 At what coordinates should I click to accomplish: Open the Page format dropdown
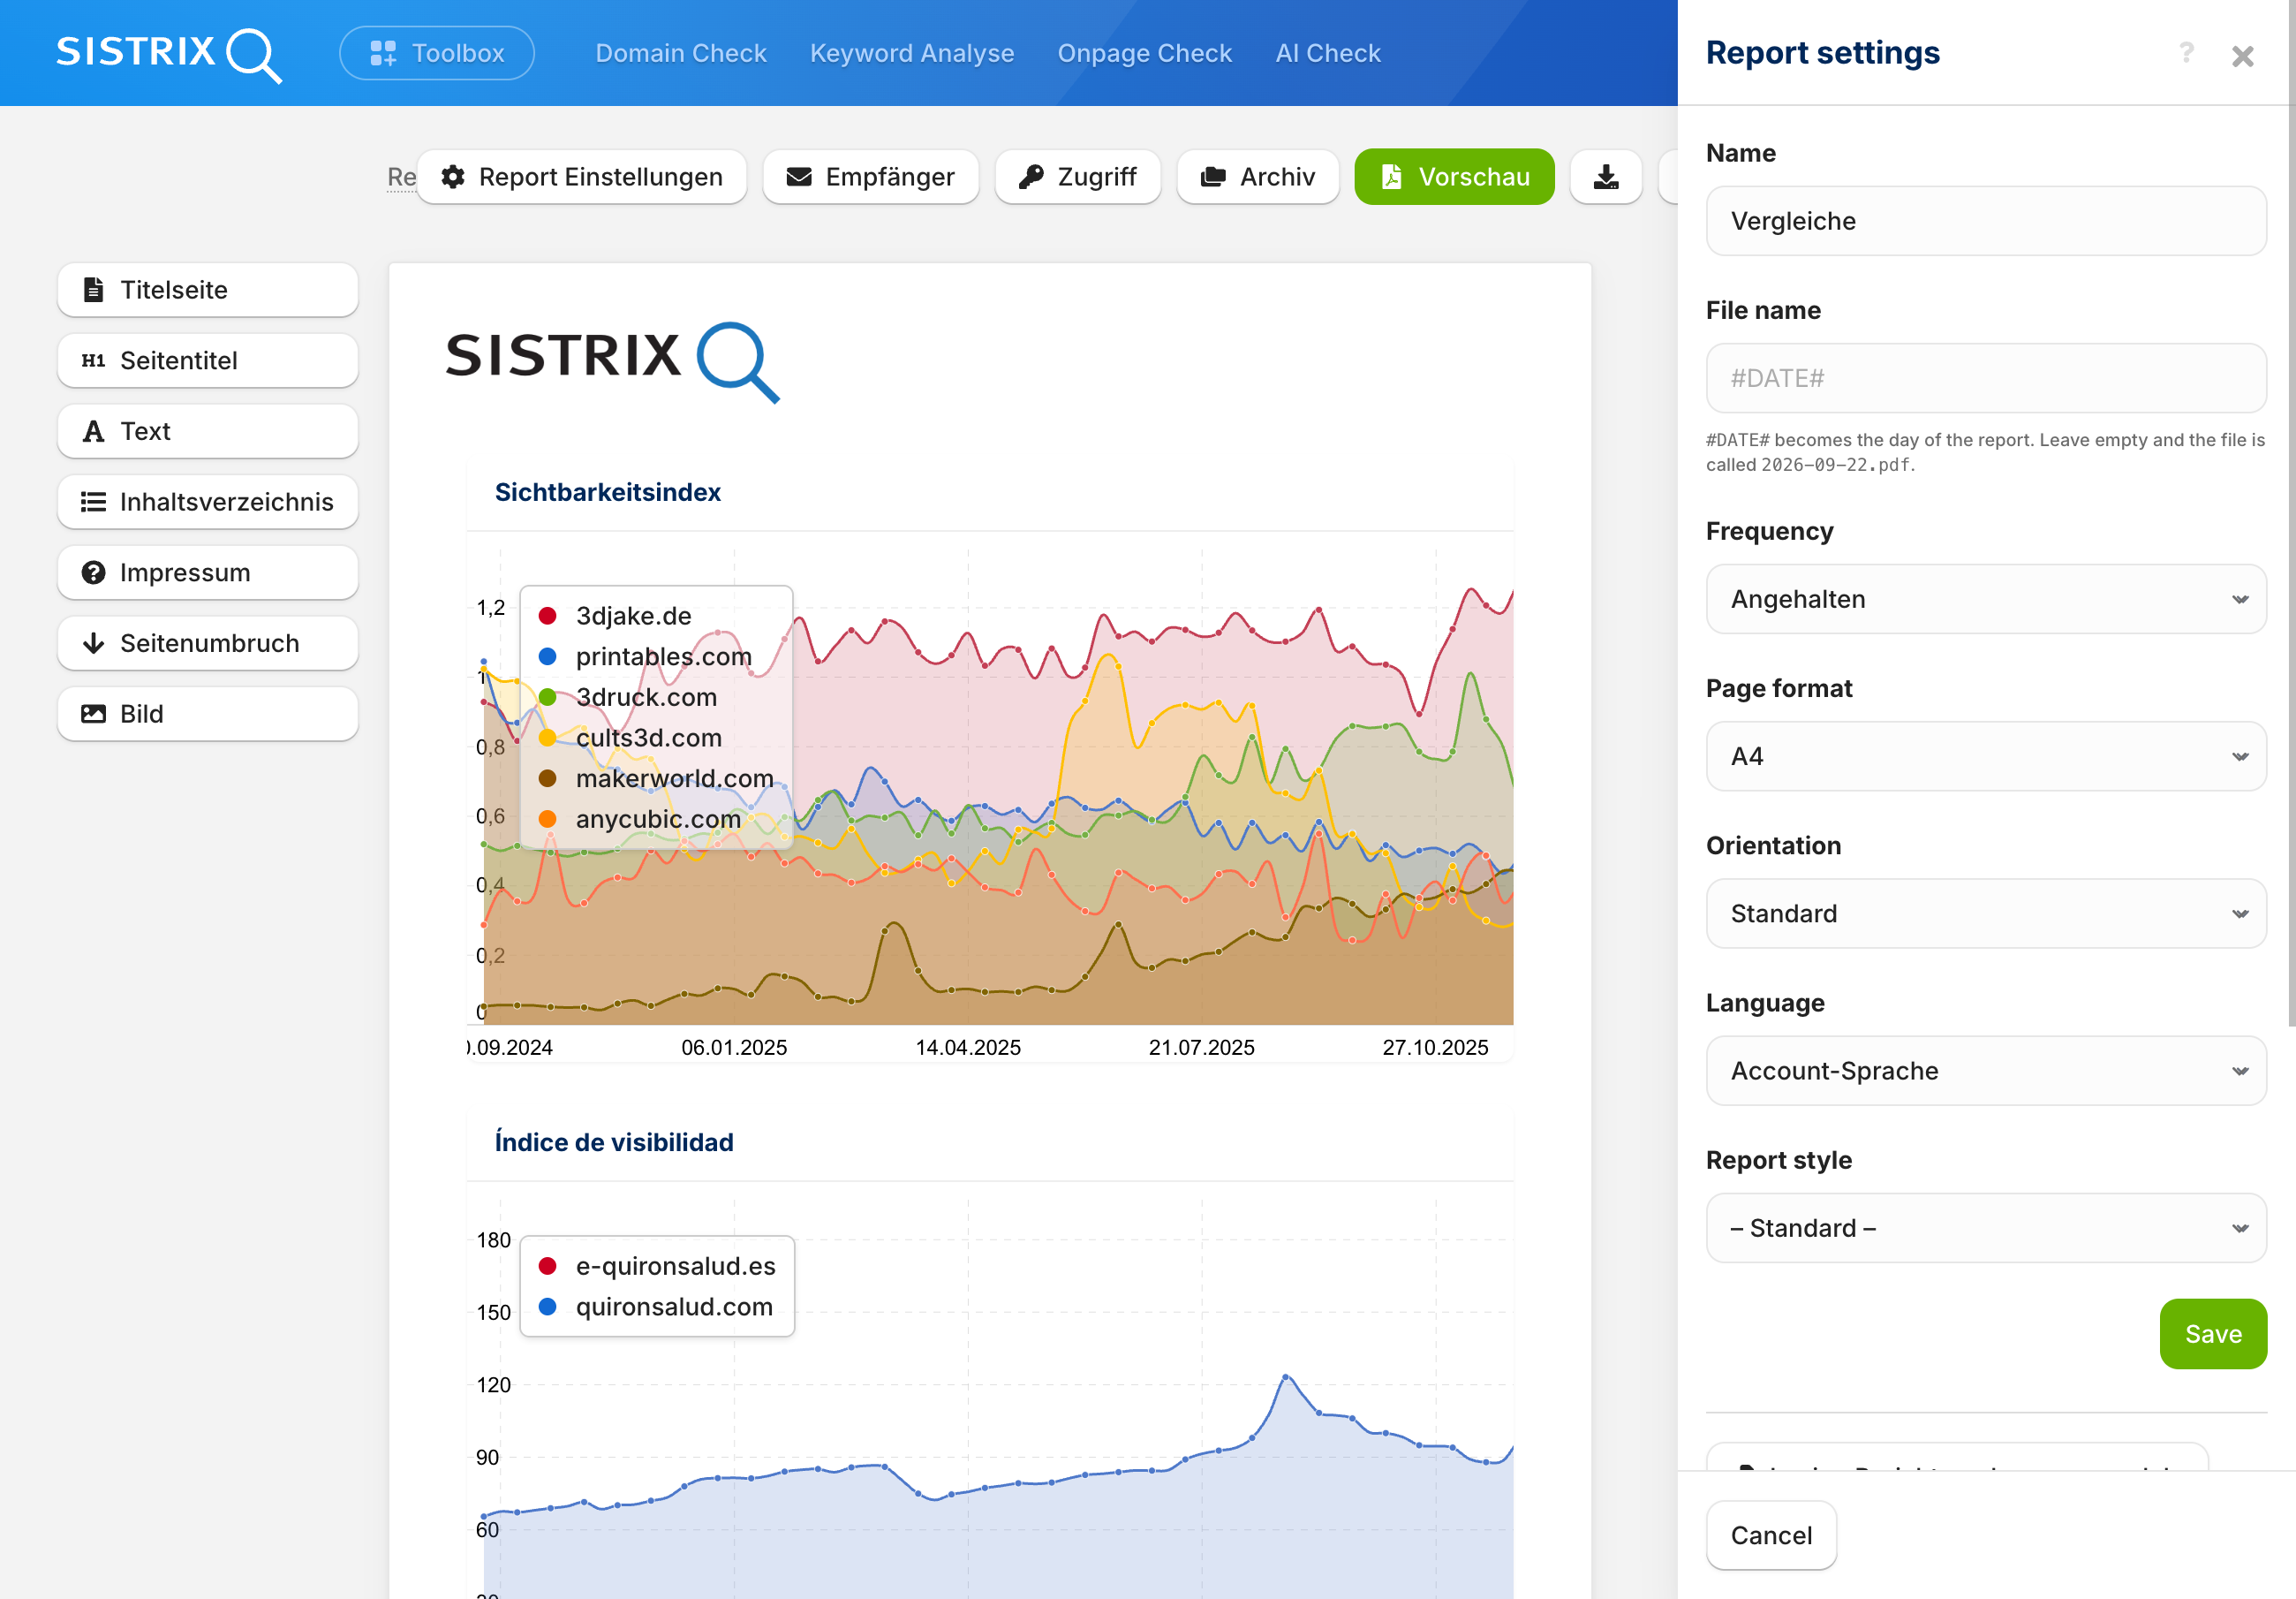(x=1986, y=756)
